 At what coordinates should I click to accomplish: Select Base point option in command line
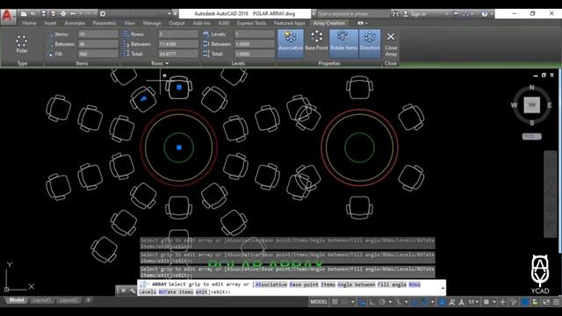304,284
